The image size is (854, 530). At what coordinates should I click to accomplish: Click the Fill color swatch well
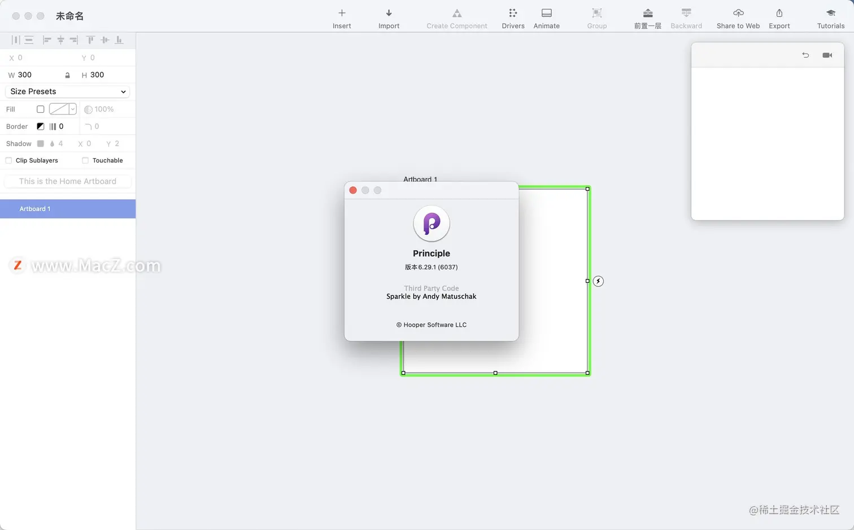[59, 109]
